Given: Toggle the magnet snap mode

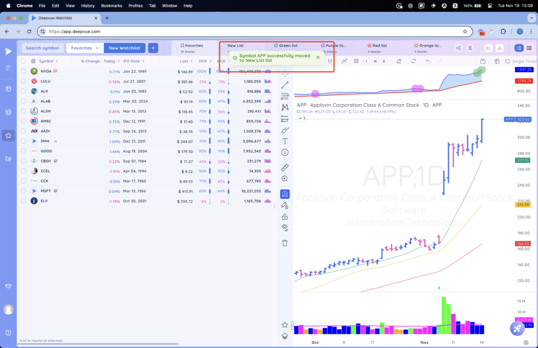Looking at the screenshot, I should coord(285,194).
